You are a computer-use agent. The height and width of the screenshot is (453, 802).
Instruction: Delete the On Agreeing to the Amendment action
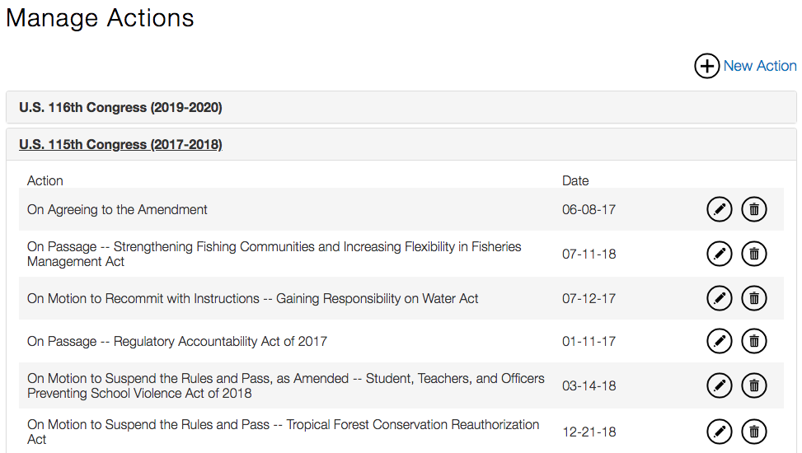click(754, 210)
